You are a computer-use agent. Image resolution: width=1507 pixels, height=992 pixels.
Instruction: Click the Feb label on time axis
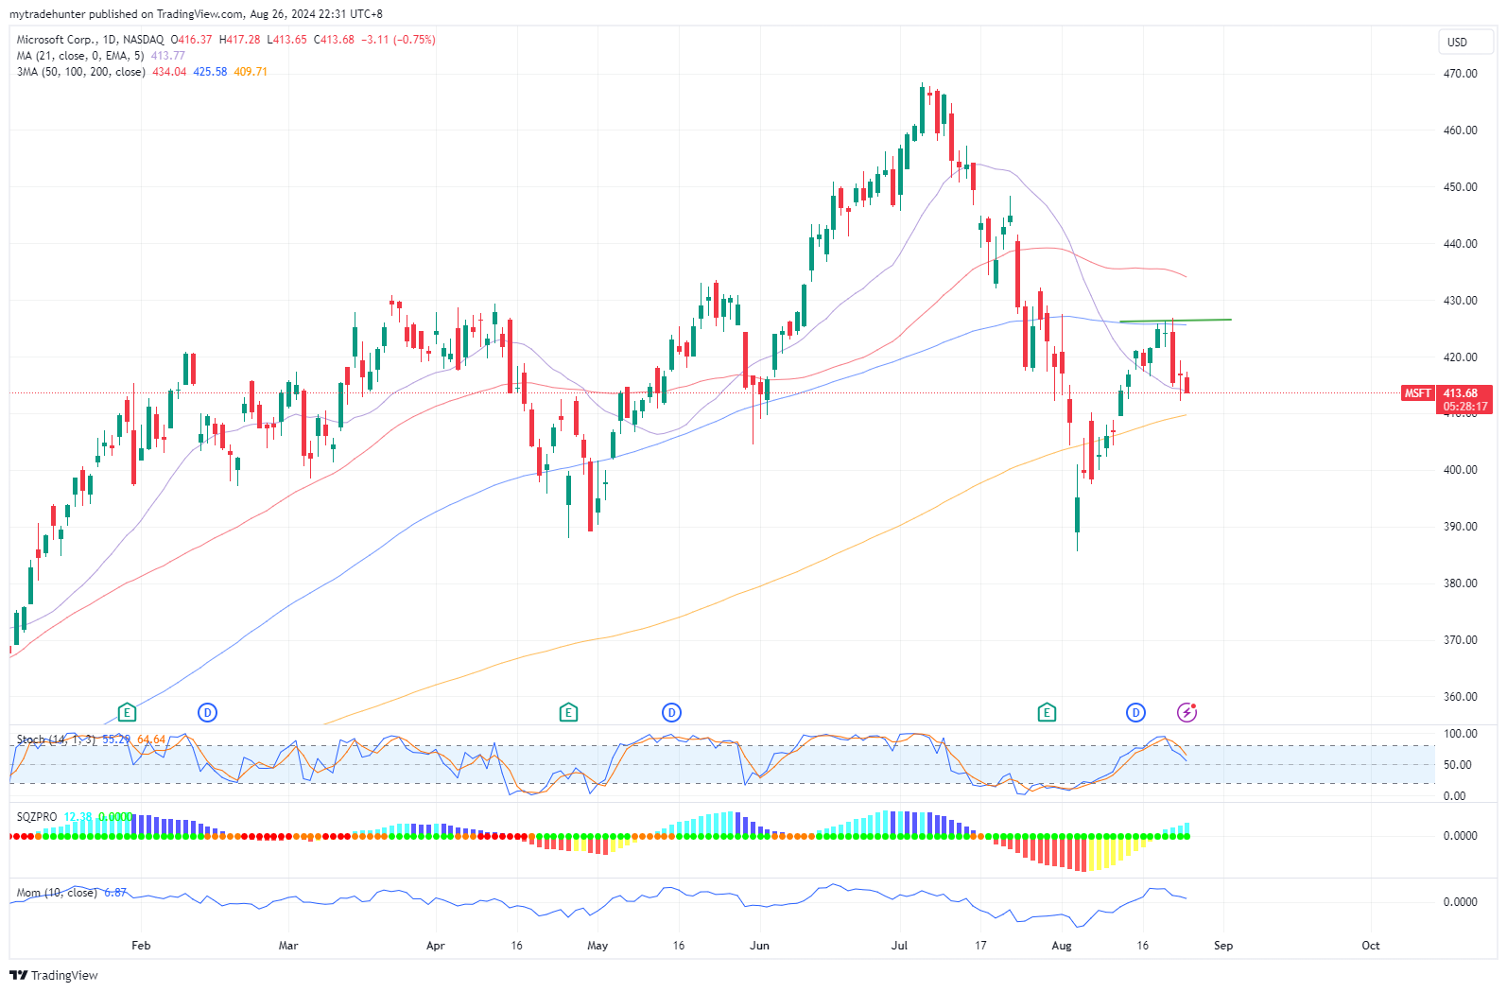[141, 946]
